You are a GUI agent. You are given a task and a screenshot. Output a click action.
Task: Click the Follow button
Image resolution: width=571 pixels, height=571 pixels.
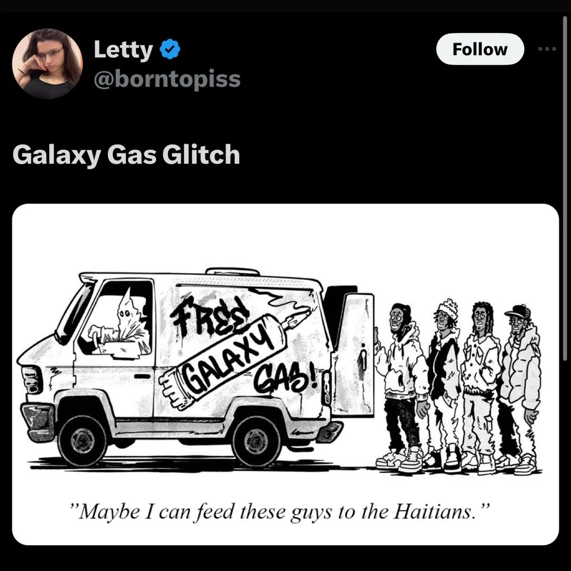480,49
